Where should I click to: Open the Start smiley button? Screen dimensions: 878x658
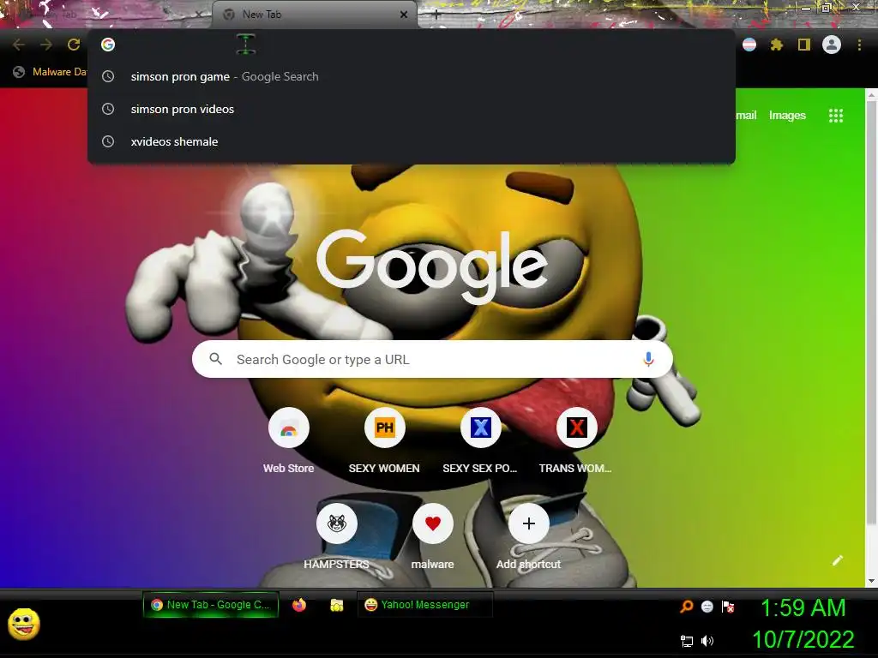[x=23, y=624]
